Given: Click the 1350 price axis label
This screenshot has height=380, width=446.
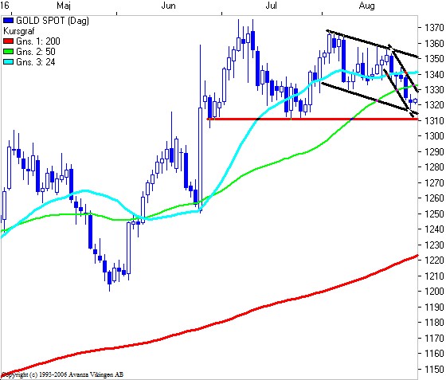Looking at the screenshot, I should [434, 59].
